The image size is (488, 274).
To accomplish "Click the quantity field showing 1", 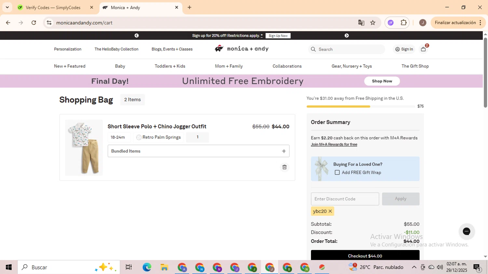I will [x=197, y=137].
